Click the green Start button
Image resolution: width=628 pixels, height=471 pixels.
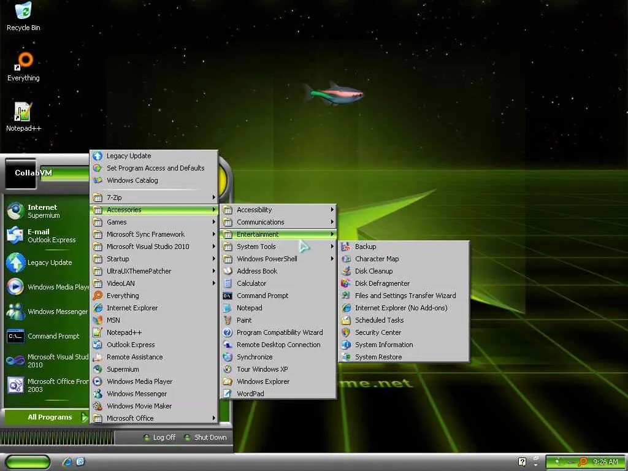[28, 462]
